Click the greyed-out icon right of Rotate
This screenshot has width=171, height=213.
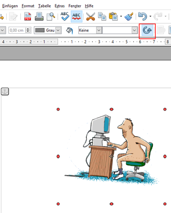pos(161,30)
